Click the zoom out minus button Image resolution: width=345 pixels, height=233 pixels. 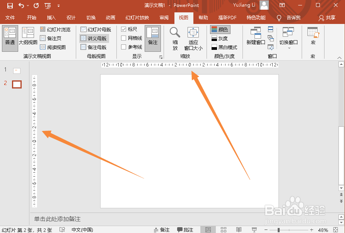[266, 230]
